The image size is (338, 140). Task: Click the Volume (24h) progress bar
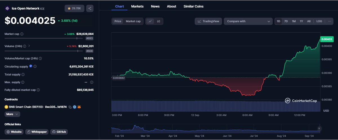(x=44, y=51)
